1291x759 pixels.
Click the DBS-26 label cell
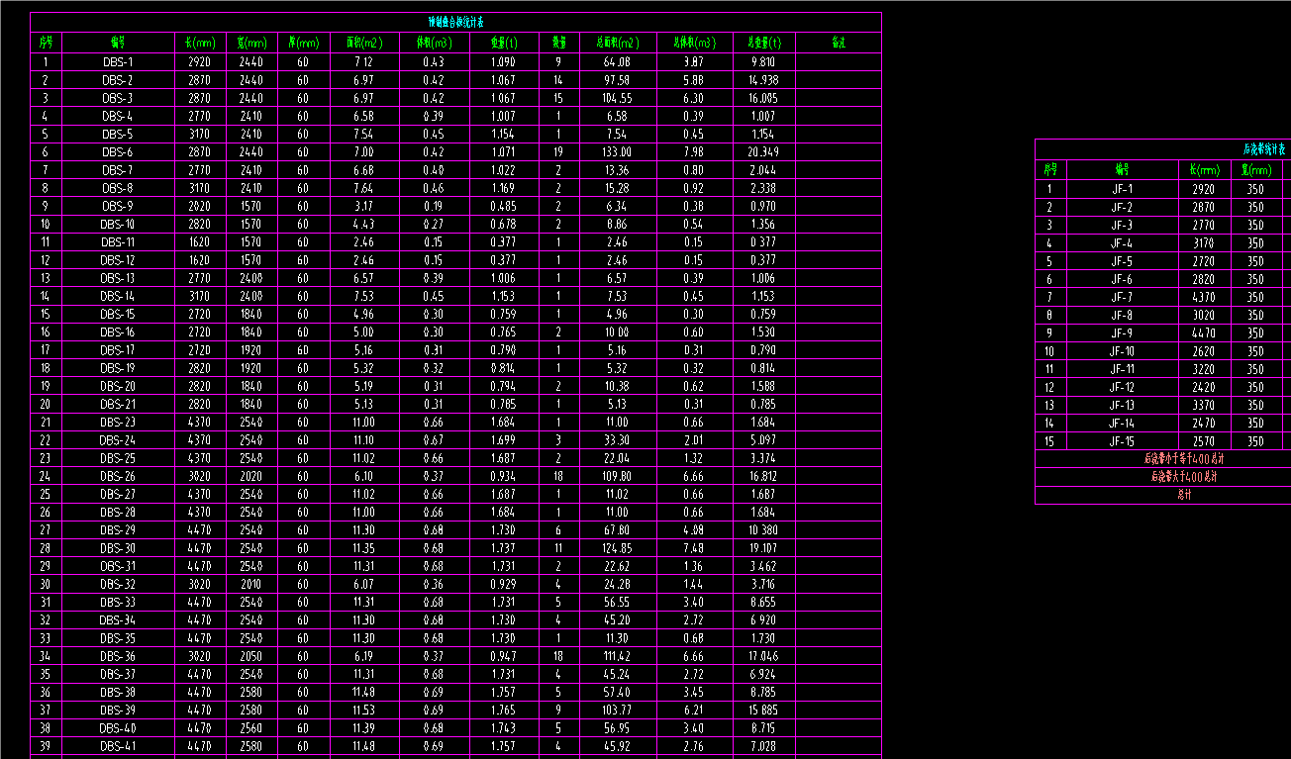coord(118,476)
